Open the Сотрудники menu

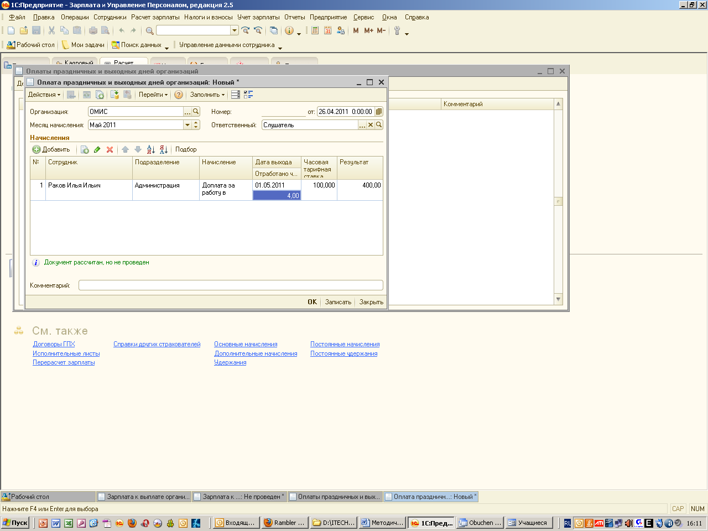pyautogui.click(x=110, y=17)
